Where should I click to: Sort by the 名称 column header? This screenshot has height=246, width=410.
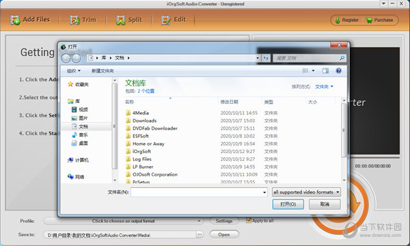(x=129, y=102)
